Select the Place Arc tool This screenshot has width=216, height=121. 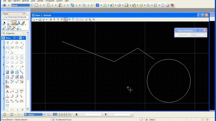point(17,62)
